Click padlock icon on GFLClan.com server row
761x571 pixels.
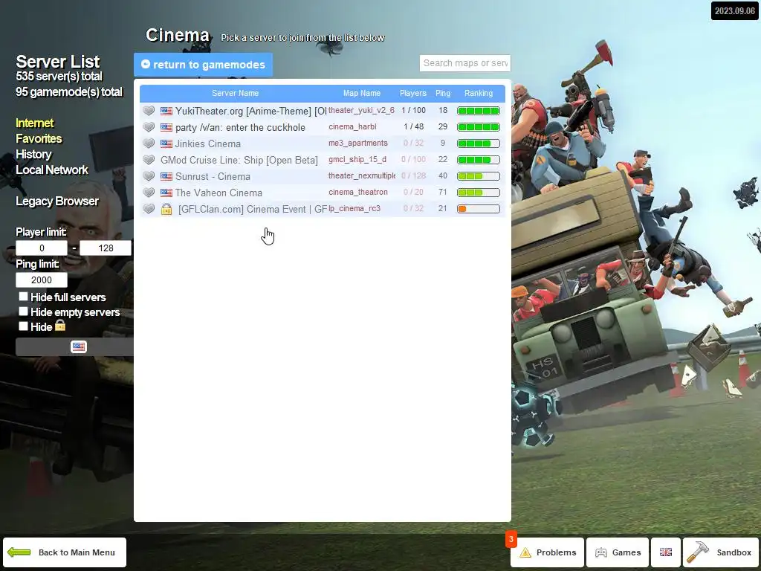coord(166,209)
